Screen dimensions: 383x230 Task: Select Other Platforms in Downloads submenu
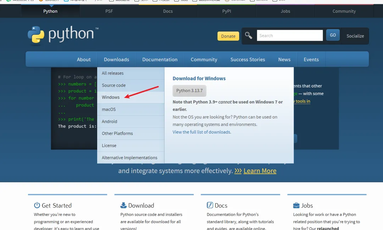[x=131, y=133]
